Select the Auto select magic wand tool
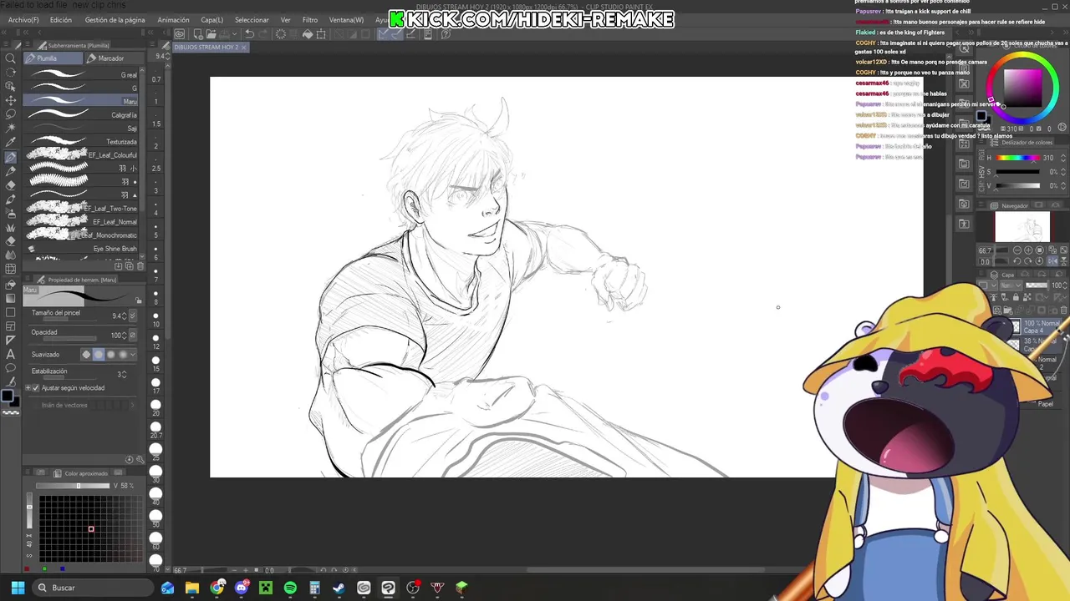 point(11,129)
